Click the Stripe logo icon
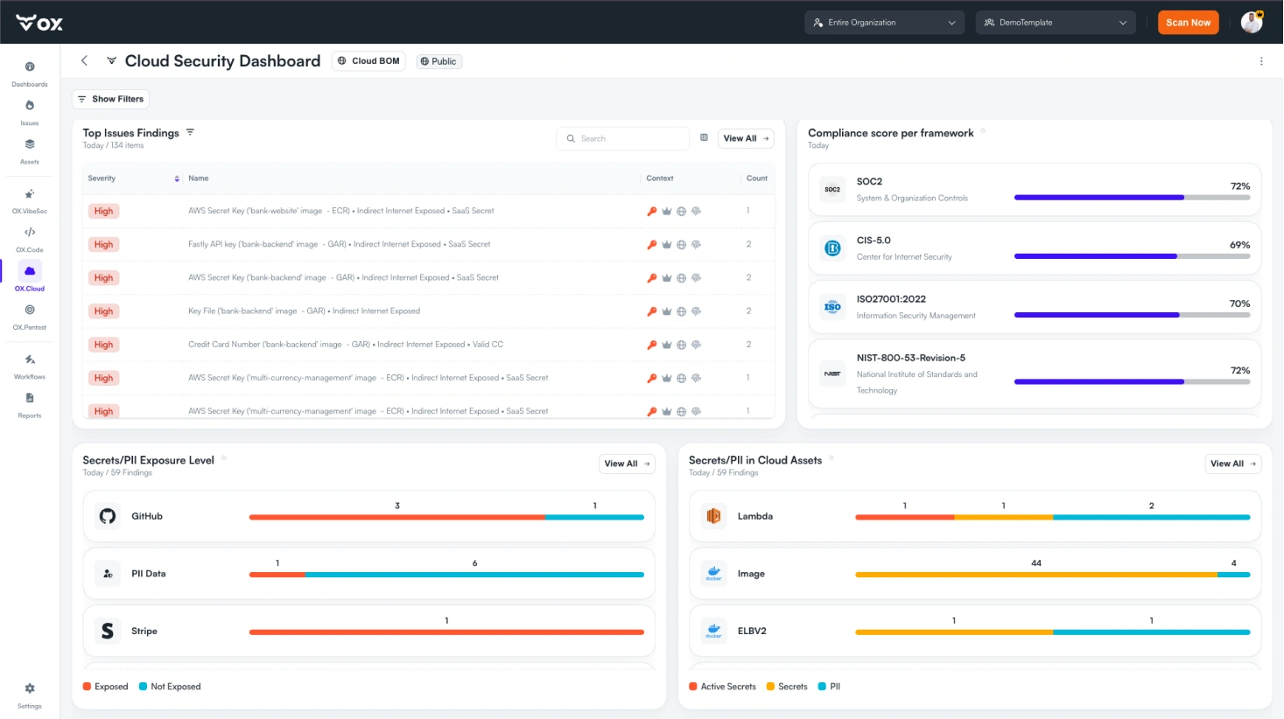Screen dimensions: 1284x719 (108, 631)
